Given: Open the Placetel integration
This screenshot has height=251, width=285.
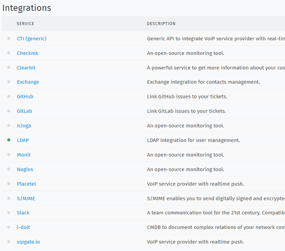Looking at the screenshot, I should (x=27, y=184).
